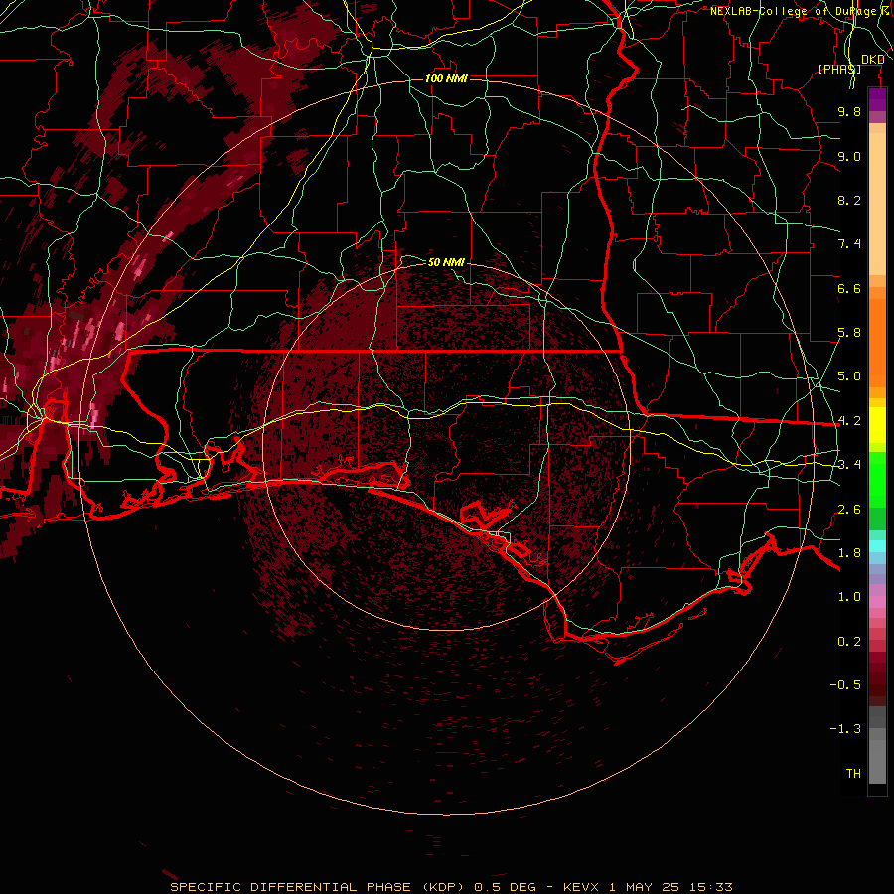The height and width of the screenshot is (894, 894).
Task: Click the 1.8 value on the scale
Action: pos(849,553)
